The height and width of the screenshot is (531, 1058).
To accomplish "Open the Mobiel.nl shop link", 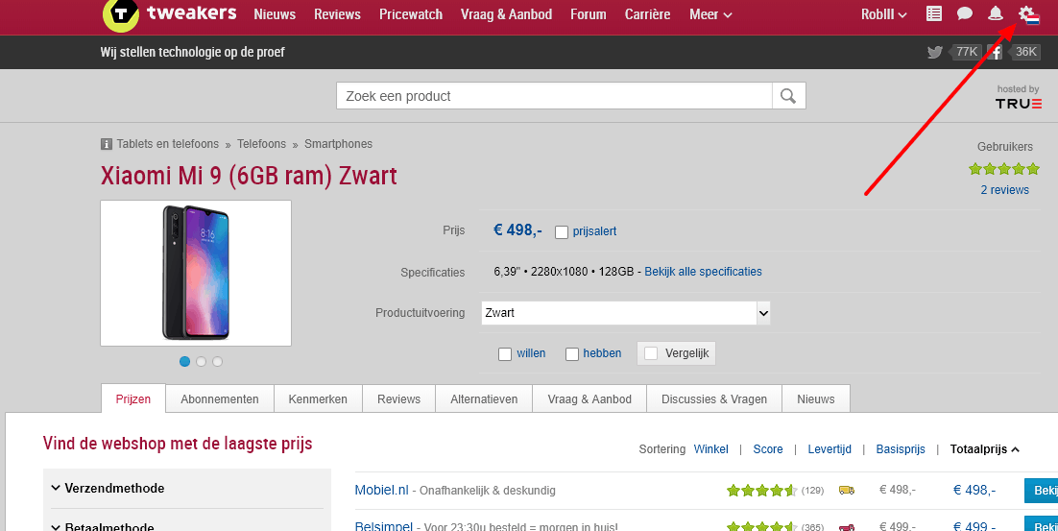I will coord(382,491).
